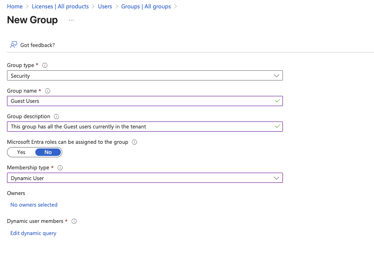Open the info icon beside Membership type
The width and height of the screenshot is (374, 262).
[x=60, y=168]
